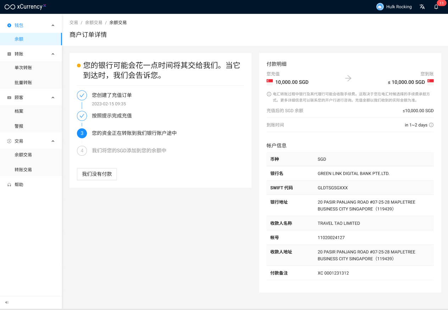Open the language switcher icon
This screenshot has height=310, width=448.
point(422,7)
